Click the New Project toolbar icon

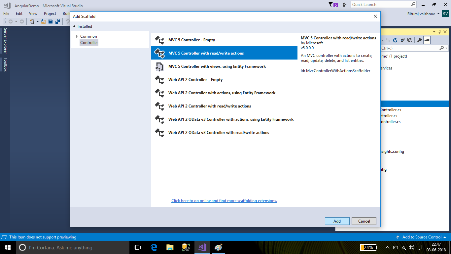tap(32, 21)
